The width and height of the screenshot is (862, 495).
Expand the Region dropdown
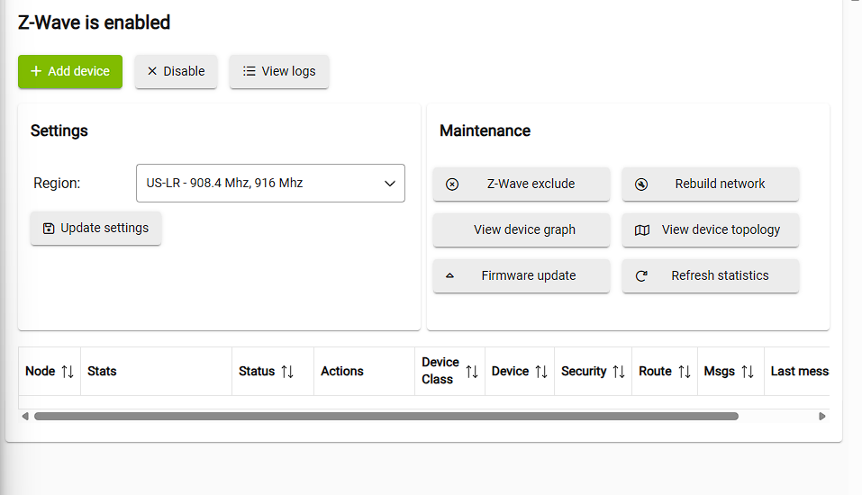(270, 183)
